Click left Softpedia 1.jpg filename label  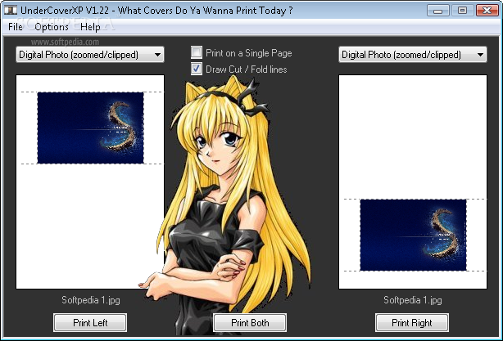(x=91, y=300)
